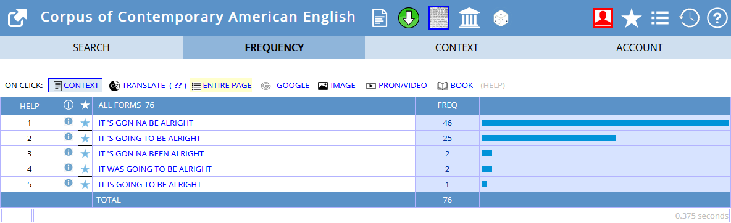Click the HELP column header
This screenshot has height=223, width=731.
pyautogui.click(x=30, y=106)
